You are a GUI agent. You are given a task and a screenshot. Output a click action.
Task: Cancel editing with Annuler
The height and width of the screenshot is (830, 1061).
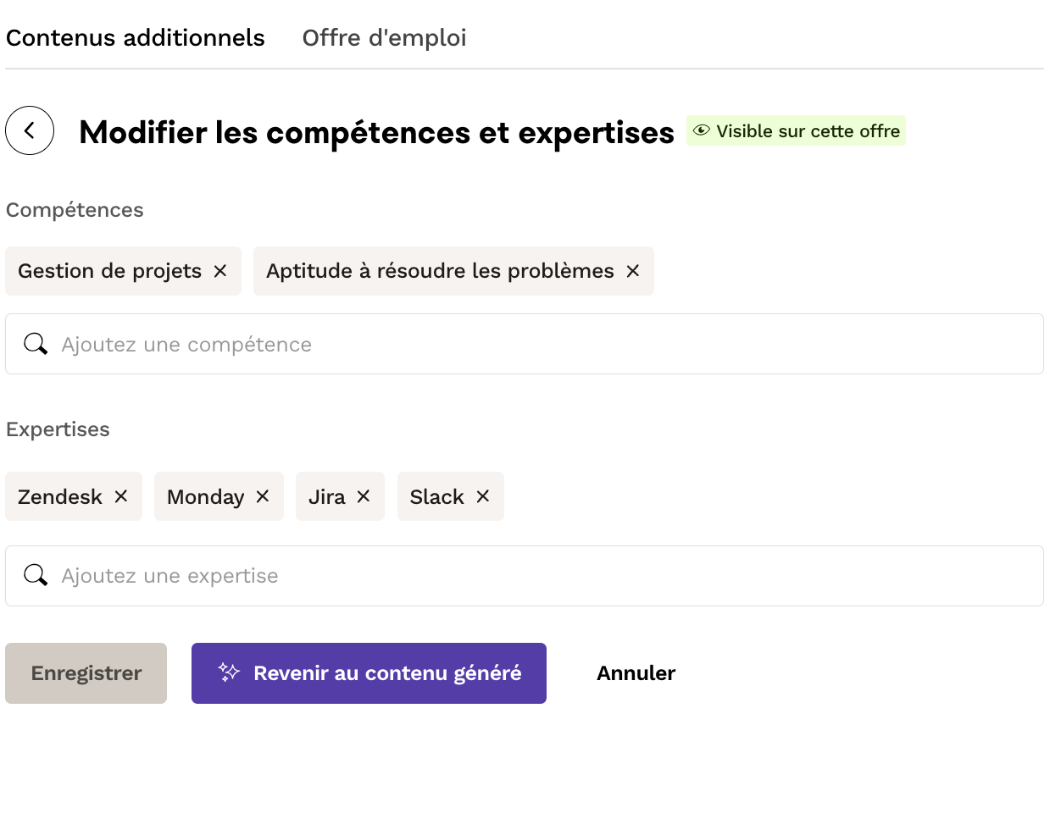[636, 673]
